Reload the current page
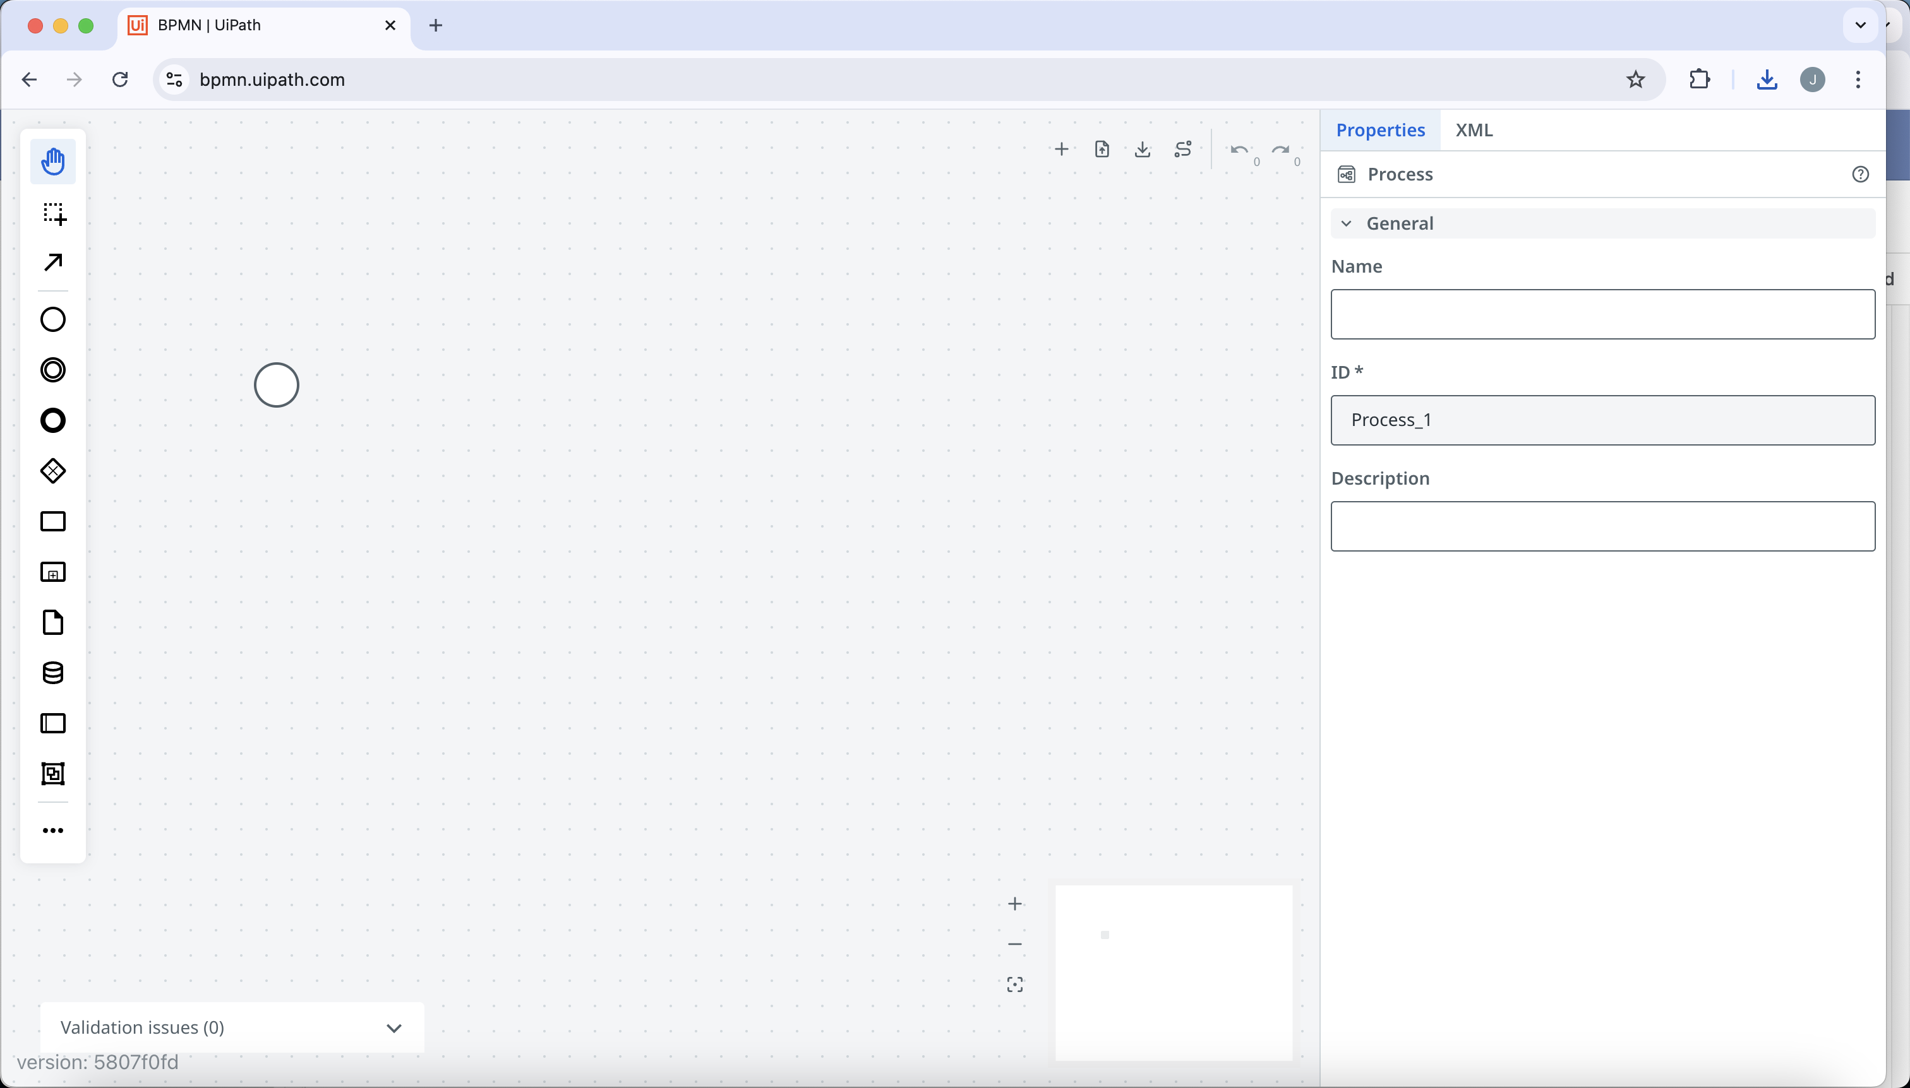 click(119, 80)
